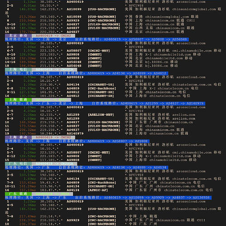Image resolution: width=226 pixels, height=226 pixels.
Task: Select the 'Arelion -> 4837' route label
Action: pos(51,100)
